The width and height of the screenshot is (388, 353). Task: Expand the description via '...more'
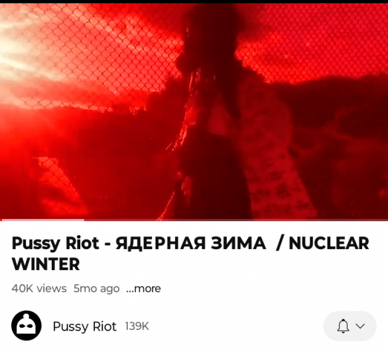click(x=143, y=289)
